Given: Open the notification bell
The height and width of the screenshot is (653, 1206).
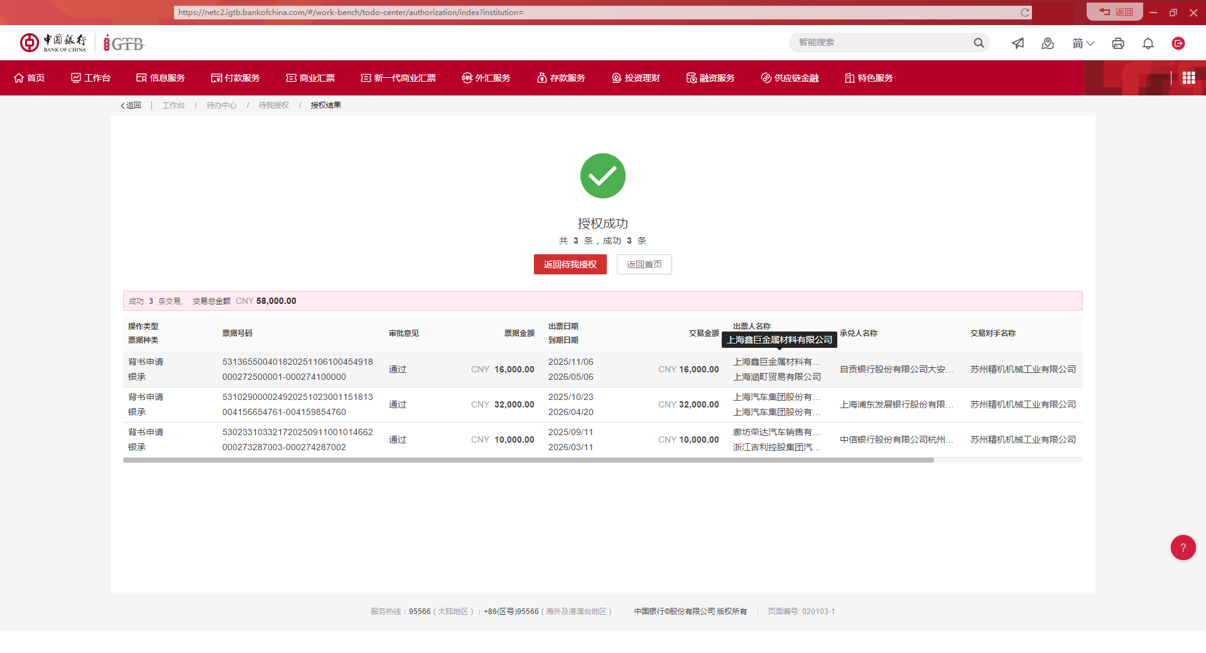Looking at the screenshot, I should 1148,43.
